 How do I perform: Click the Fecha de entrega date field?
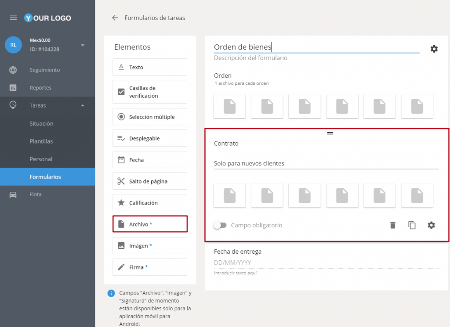[x=326, y=262]
